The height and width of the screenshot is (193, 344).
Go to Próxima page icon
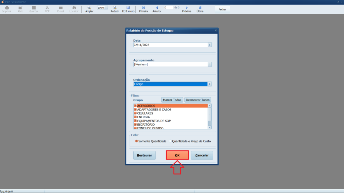(x=186, y=7)
